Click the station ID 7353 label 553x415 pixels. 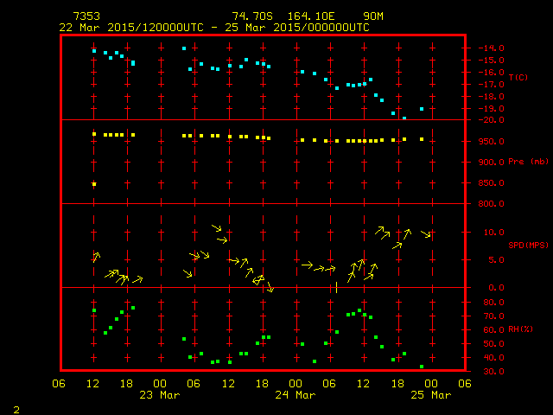(87, 16)
